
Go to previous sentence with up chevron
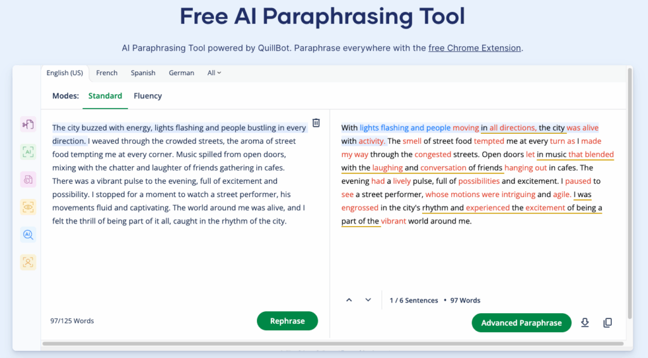349,300
